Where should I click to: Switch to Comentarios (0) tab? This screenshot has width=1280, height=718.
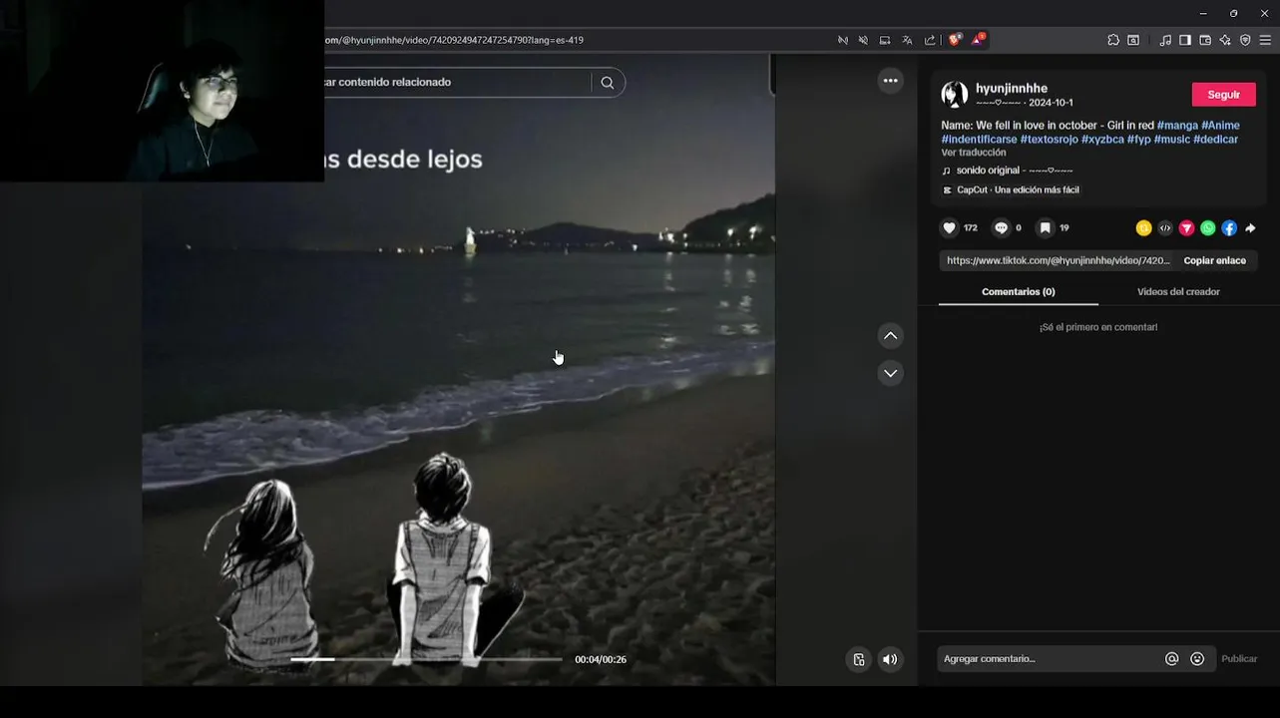pos(1018,291)
